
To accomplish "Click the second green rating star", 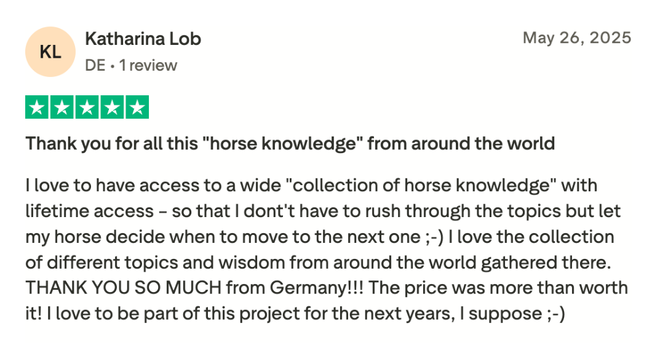I will (x=62, y=107).
